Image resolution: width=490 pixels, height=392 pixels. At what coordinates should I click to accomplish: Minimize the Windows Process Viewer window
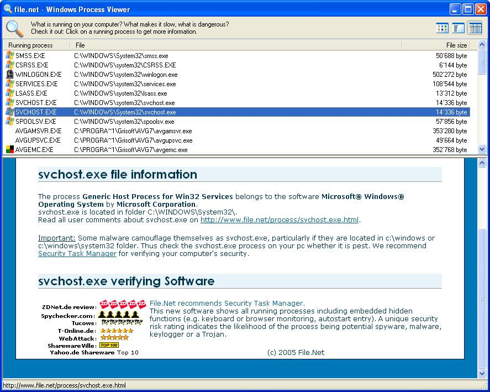pos(455,9)
